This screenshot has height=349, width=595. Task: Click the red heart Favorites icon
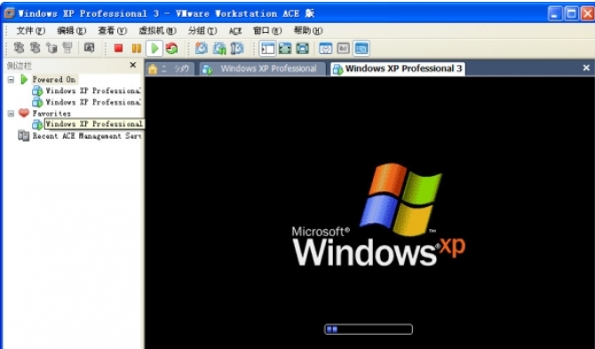tap(24, 113)
